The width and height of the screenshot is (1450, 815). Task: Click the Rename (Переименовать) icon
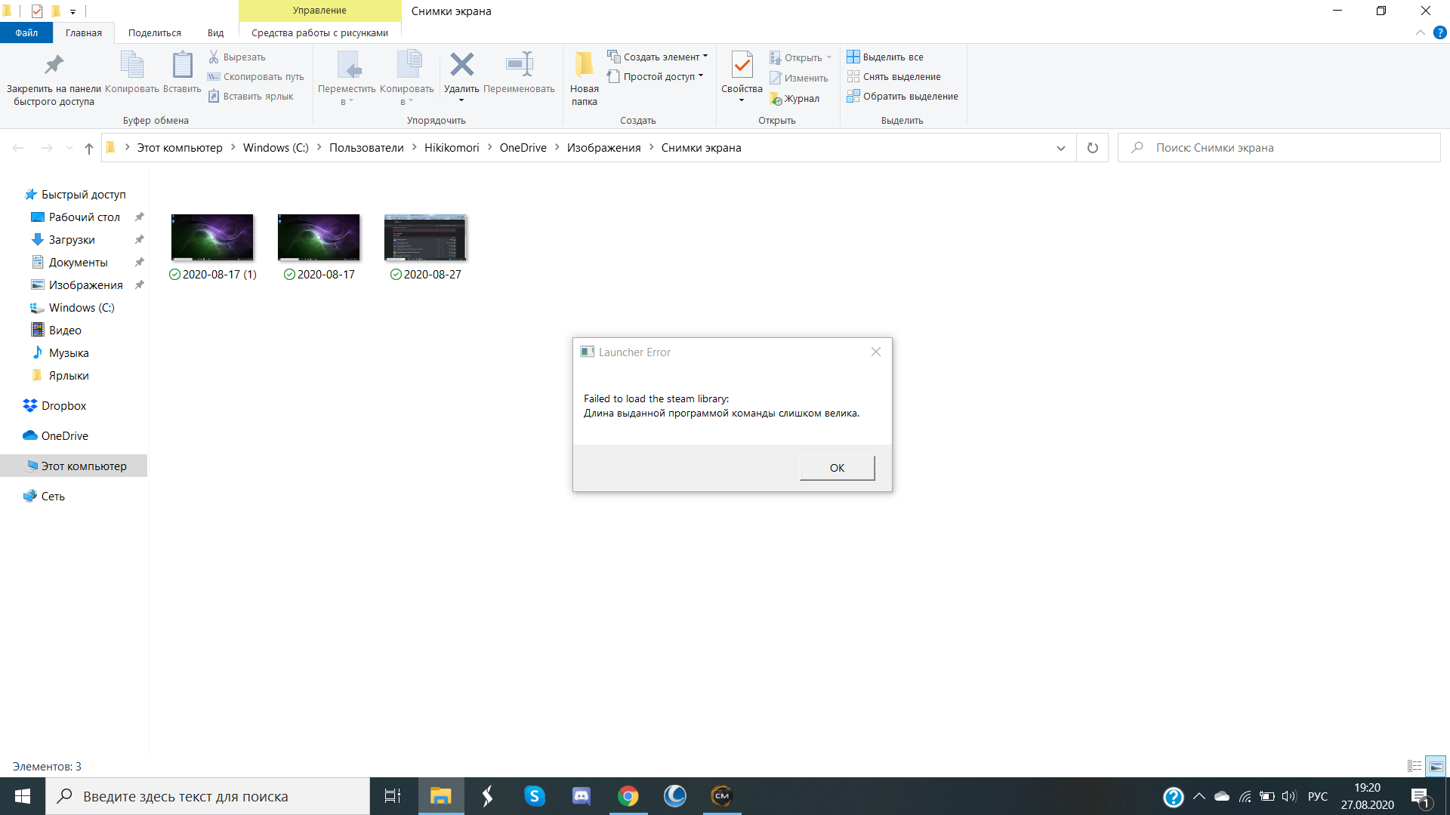(519, 72)
